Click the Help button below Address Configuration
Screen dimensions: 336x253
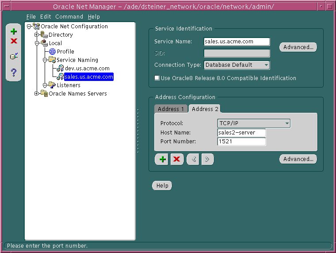[x=162, y=186]
